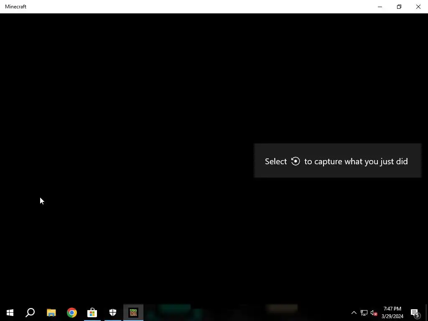Restore down the Minecraft window

(399, 7)
